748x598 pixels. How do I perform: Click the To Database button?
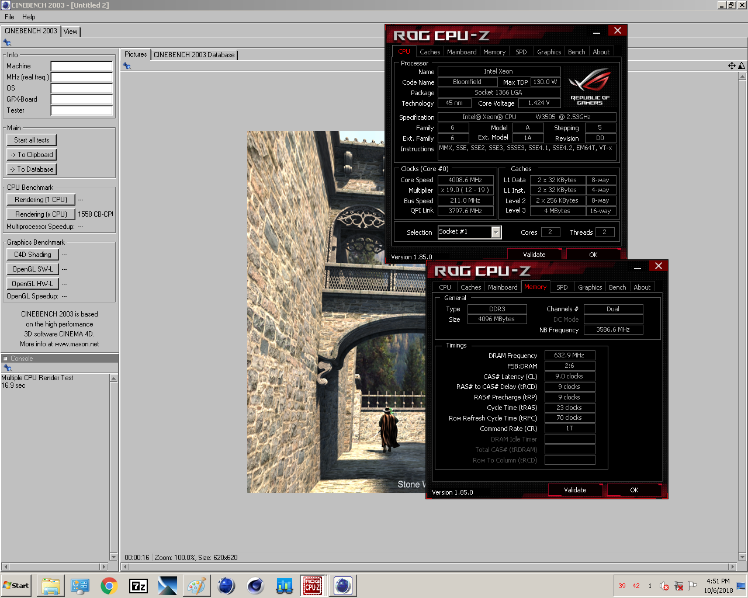pyautogui.click(x=32, y=169)
